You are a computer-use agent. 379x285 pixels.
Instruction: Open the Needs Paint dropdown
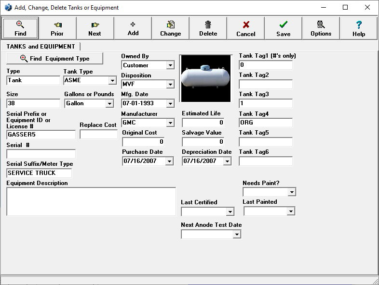pos(291,192)
